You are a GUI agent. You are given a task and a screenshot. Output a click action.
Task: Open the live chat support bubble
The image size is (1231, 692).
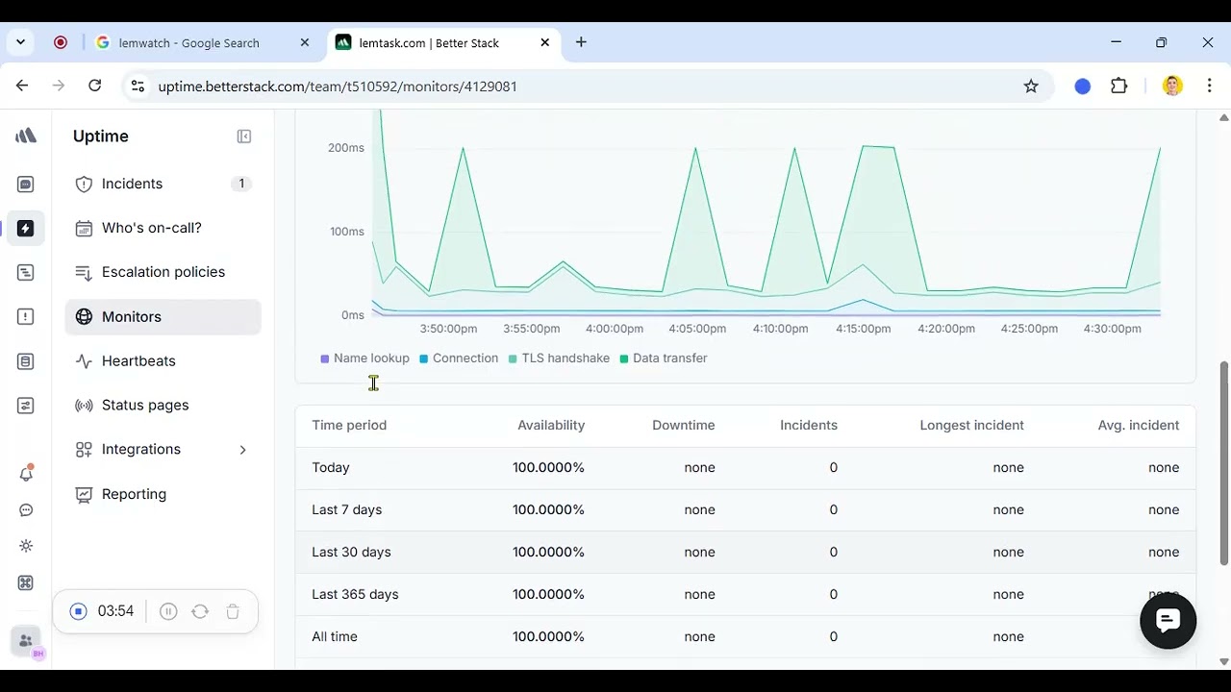(x=1168, y=621)
